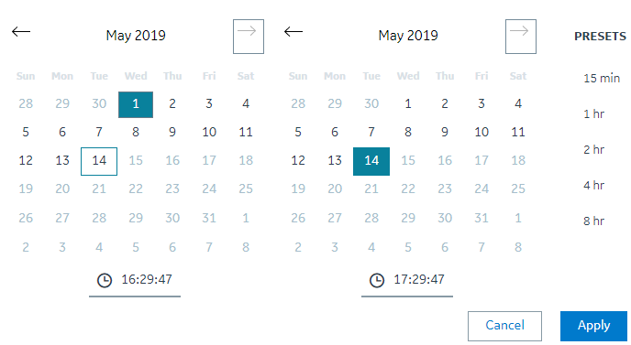The image size is (631, 345).
Task: Click the clock icon beside 17:29:47
Action: (377, 280)
